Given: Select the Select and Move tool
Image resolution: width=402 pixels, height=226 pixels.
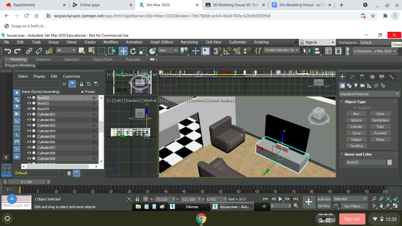Looking at the screenshot, I should [123, 51].
